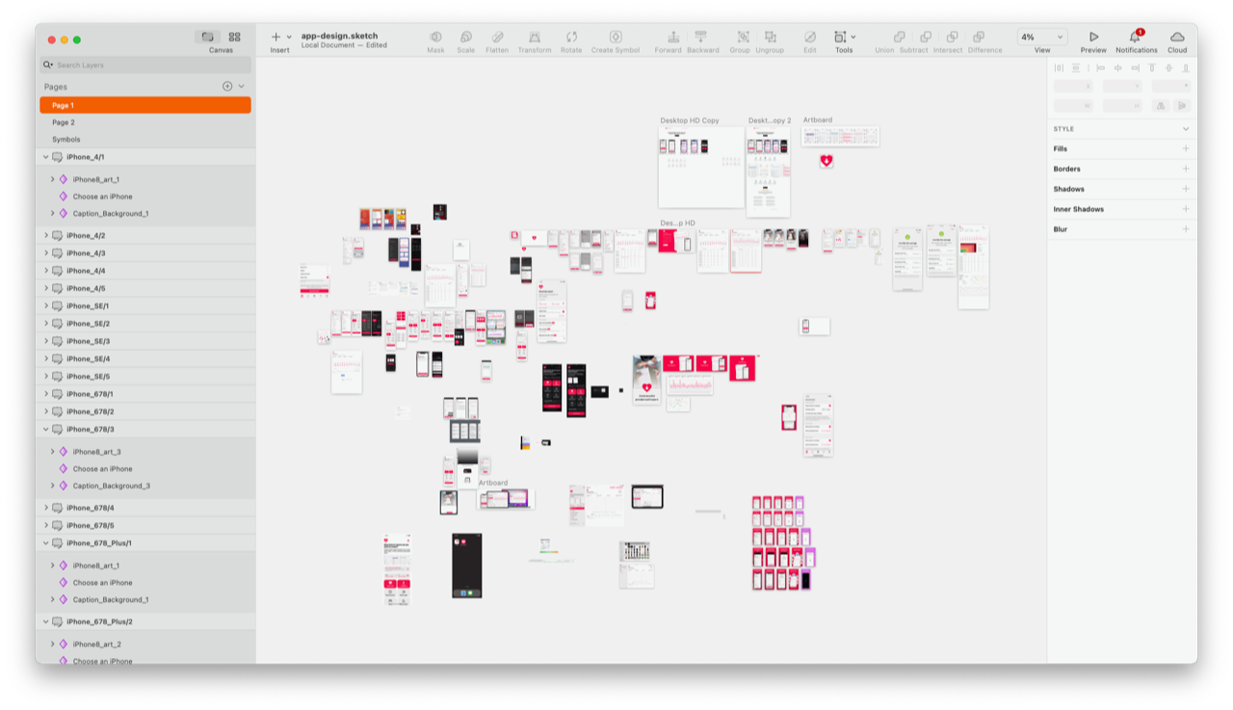The height and width of the screenshot is (710, 1233).
Task: Click the align horizontal center icon
Action: [x=1118, y=67]
